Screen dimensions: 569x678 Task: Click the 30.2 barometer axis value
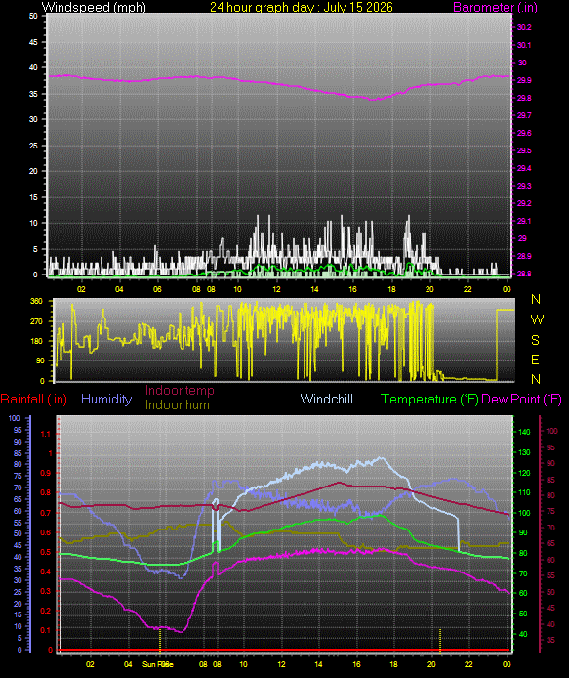[524, 27]
